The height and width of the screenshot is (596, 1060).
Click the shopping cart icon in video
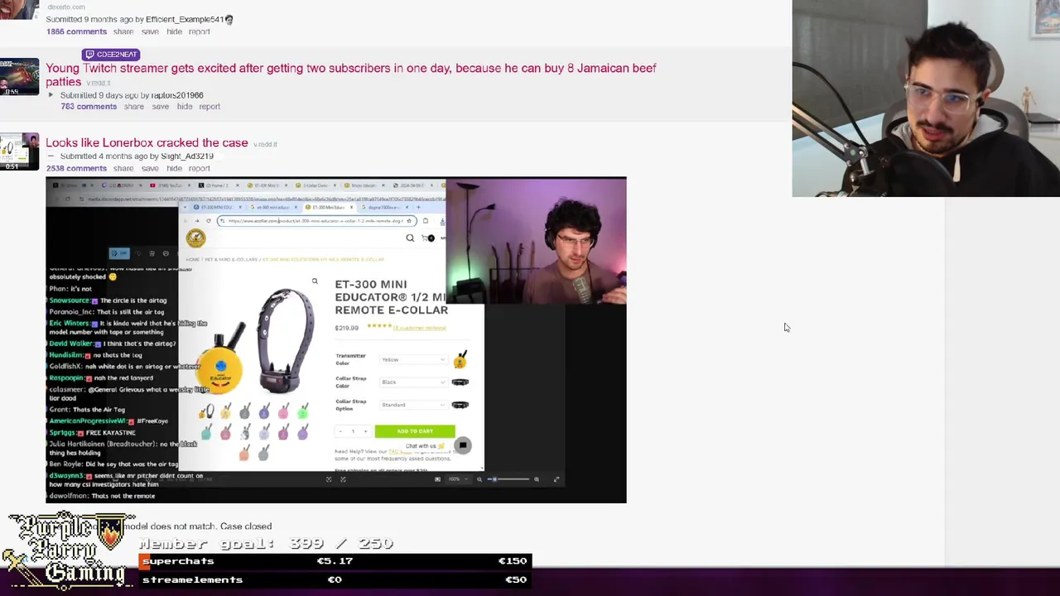point(427,238)
